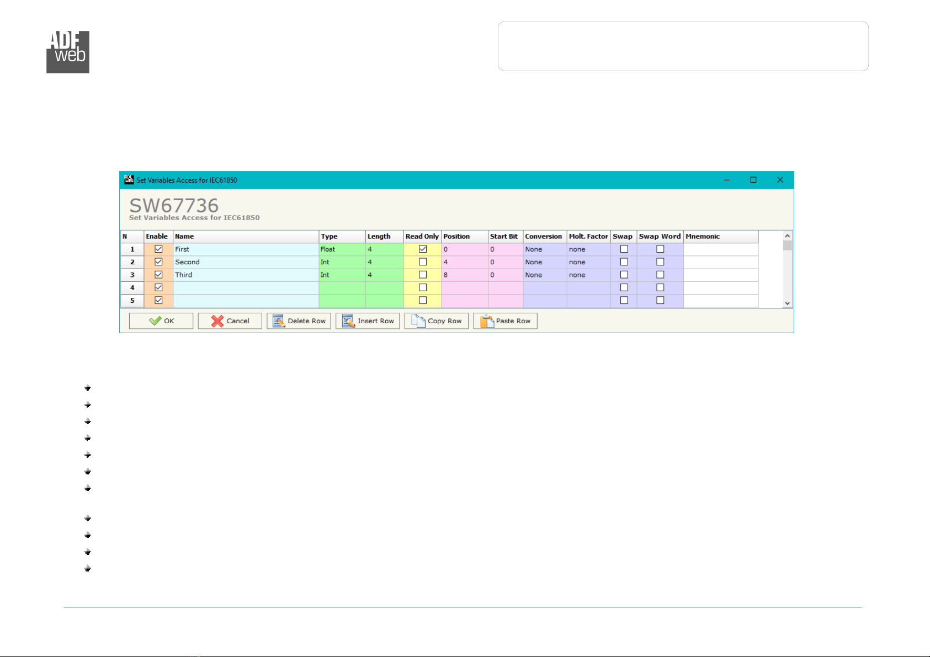Open the Conversion cell 'None' in row 2
The height and width of the screenshot is (657, 930).
click(545, 262)
